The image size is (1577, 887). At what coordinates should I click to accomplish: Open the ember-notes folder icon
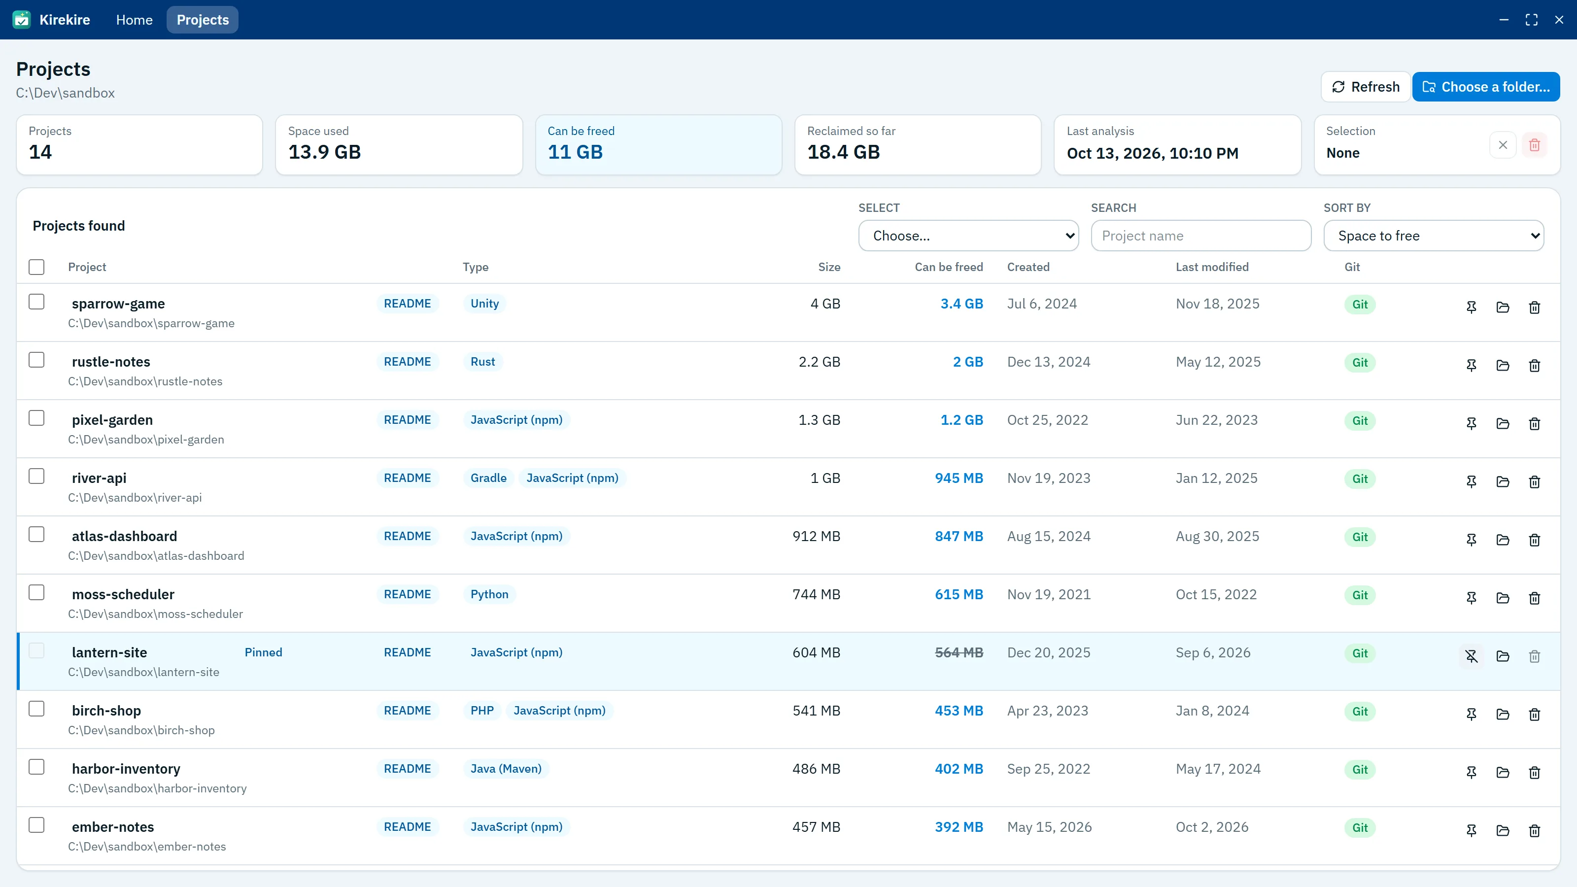click(x=1502, y=831)
